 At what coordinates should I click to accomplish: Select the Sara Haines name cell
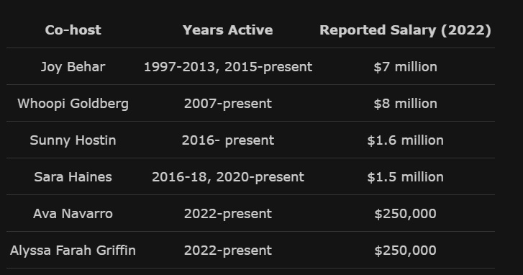tap(73, 177)
